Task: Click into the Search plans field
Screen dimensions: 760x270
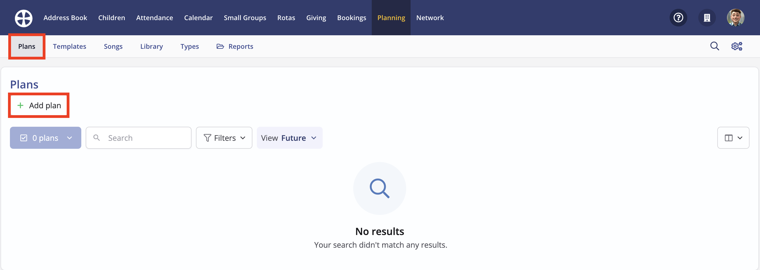Action: pos(138,138)
